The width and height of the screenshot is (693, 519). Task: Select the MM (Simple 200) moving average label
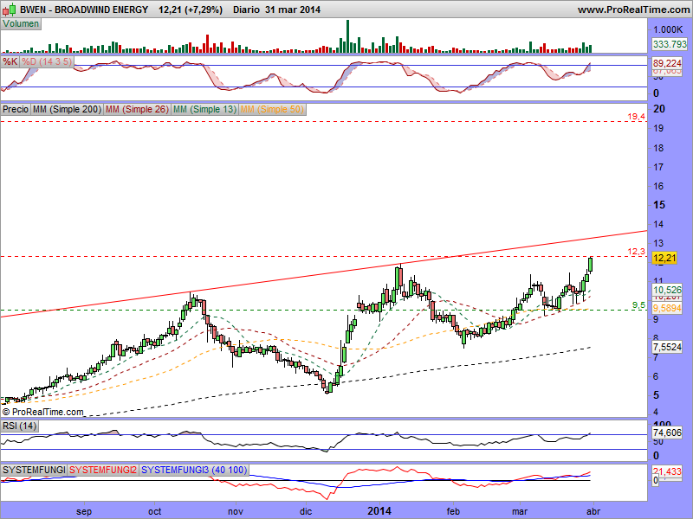point(68,109)
